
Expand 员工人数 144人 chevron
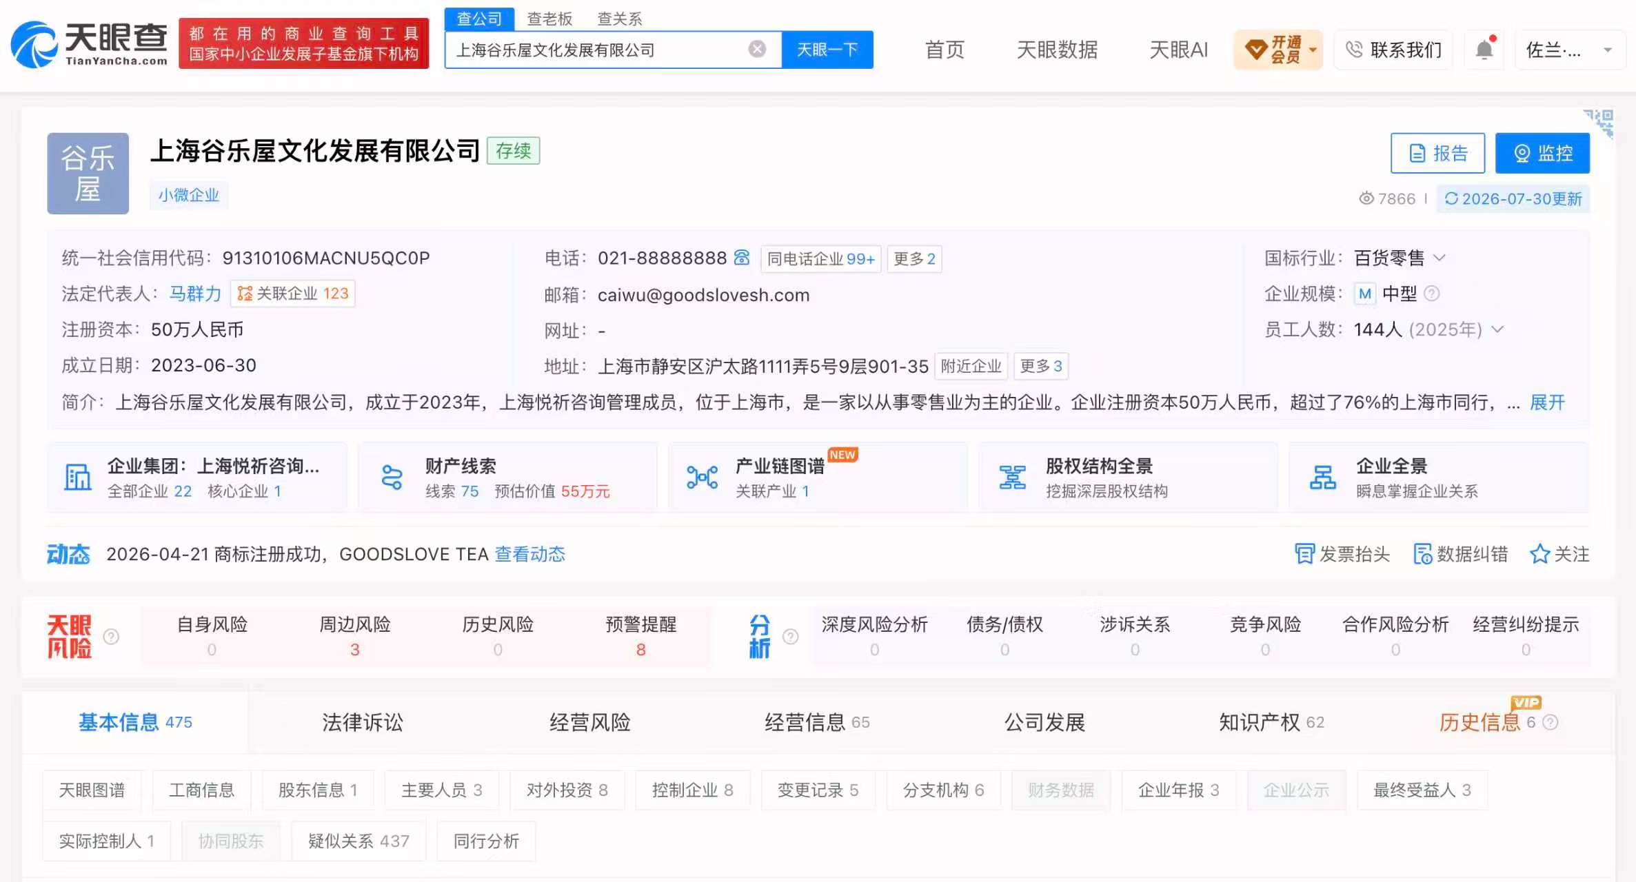[1497, 329]
